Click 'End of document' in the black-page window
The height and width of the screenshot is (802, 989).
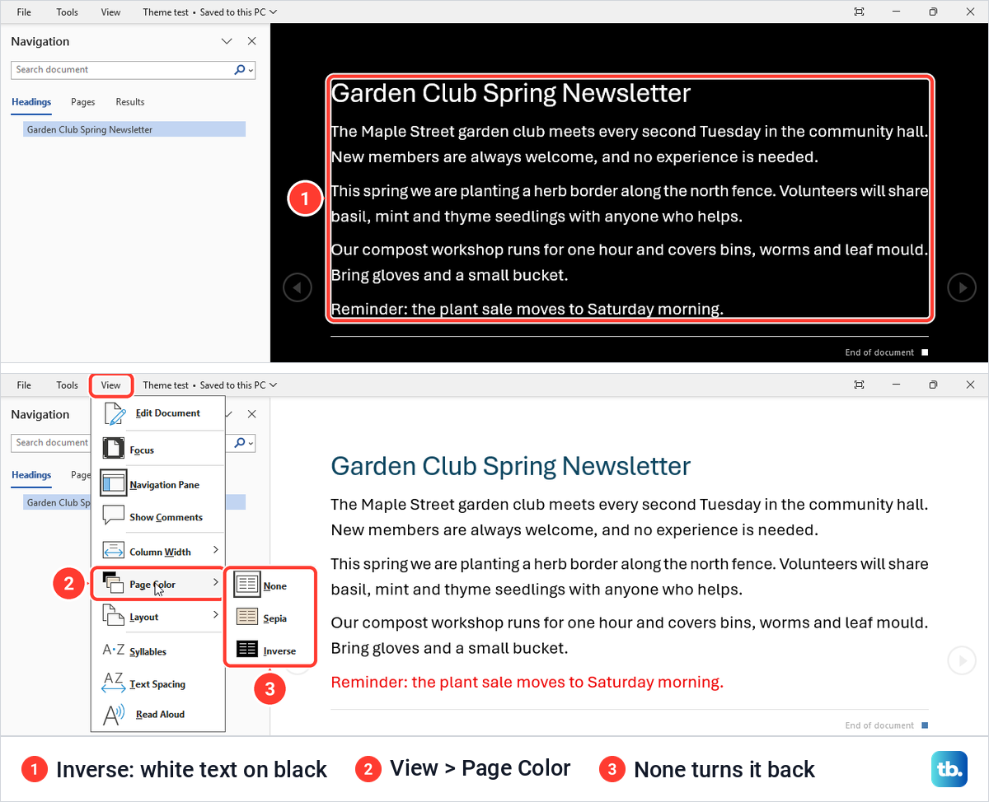click(879, 352)
